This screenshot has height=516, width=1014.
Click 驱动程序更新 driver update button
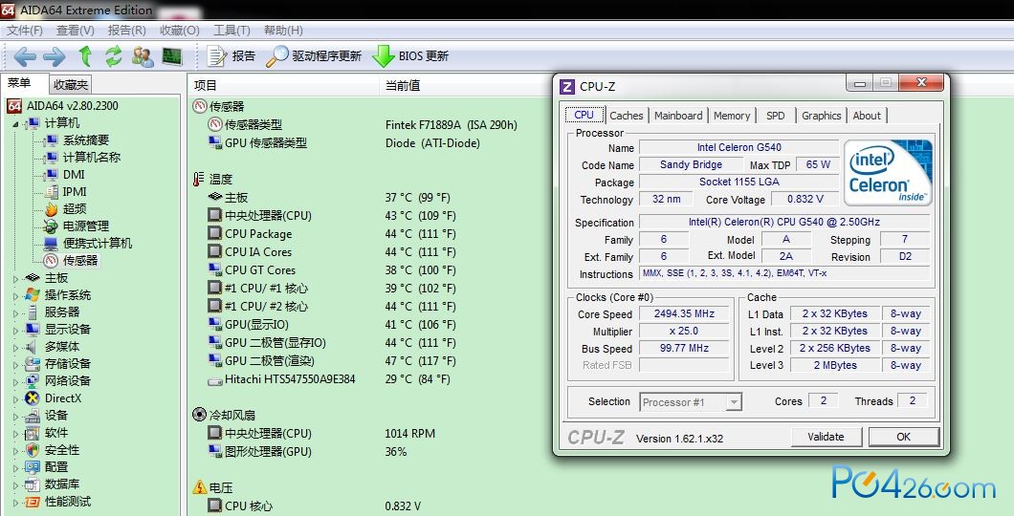[x=315, y=56]
